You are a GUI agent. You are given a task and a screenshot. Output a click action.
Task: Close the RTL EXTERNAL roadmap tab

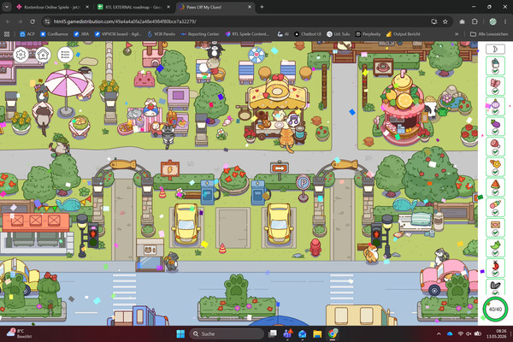[168, 7]
